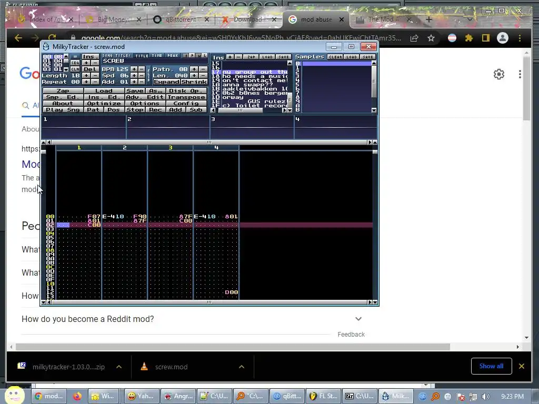Clear samples with CLEAR button
539x404 pixels.
pos(335,57)
